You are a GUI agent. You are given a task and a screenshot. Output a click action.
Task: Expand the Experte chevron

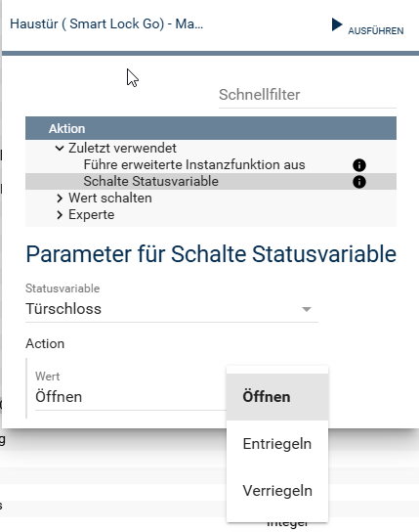coord(60,215)
